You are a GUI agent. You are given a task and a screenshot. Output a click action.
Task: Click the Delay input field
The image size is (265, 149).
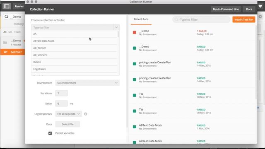pos(62,103)
